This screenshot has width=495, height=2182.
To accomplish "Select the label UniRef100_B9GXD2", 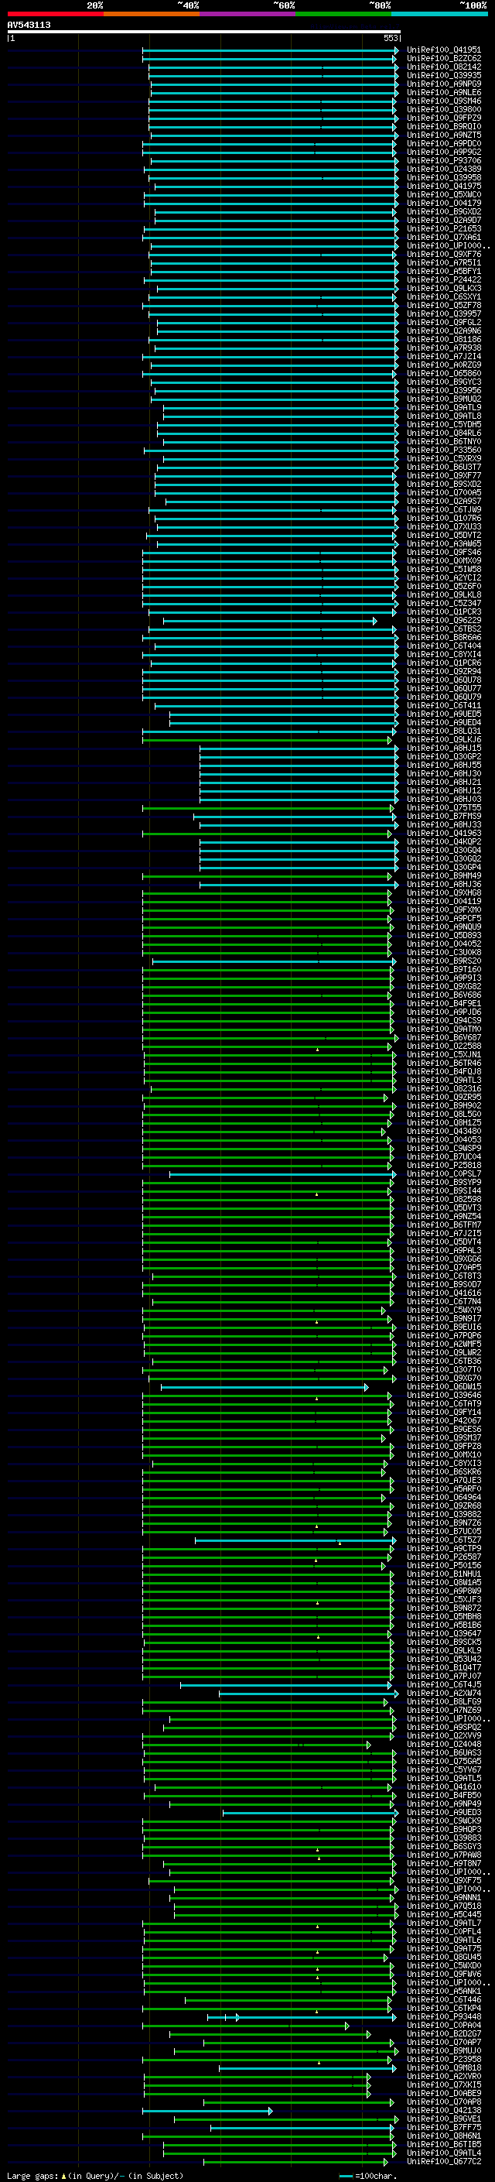I will click(444, 212).
